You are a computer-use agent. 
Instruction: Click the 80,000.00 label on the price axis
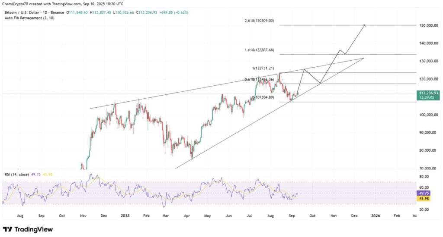[x=428, y=150]
